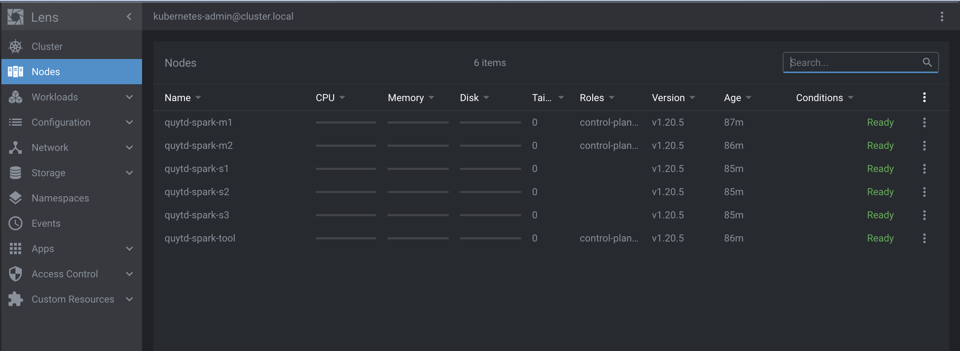Sort by CPU column arrow
Image resolution: width=960 pixels, height=351 pixels.
342,98
